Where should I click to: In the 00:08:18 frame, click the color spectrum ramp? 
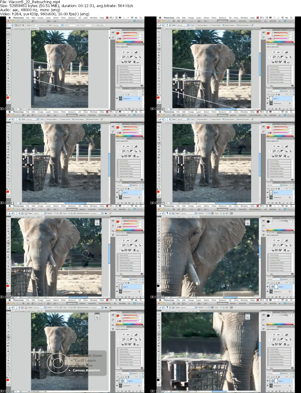tap(280, 230)
